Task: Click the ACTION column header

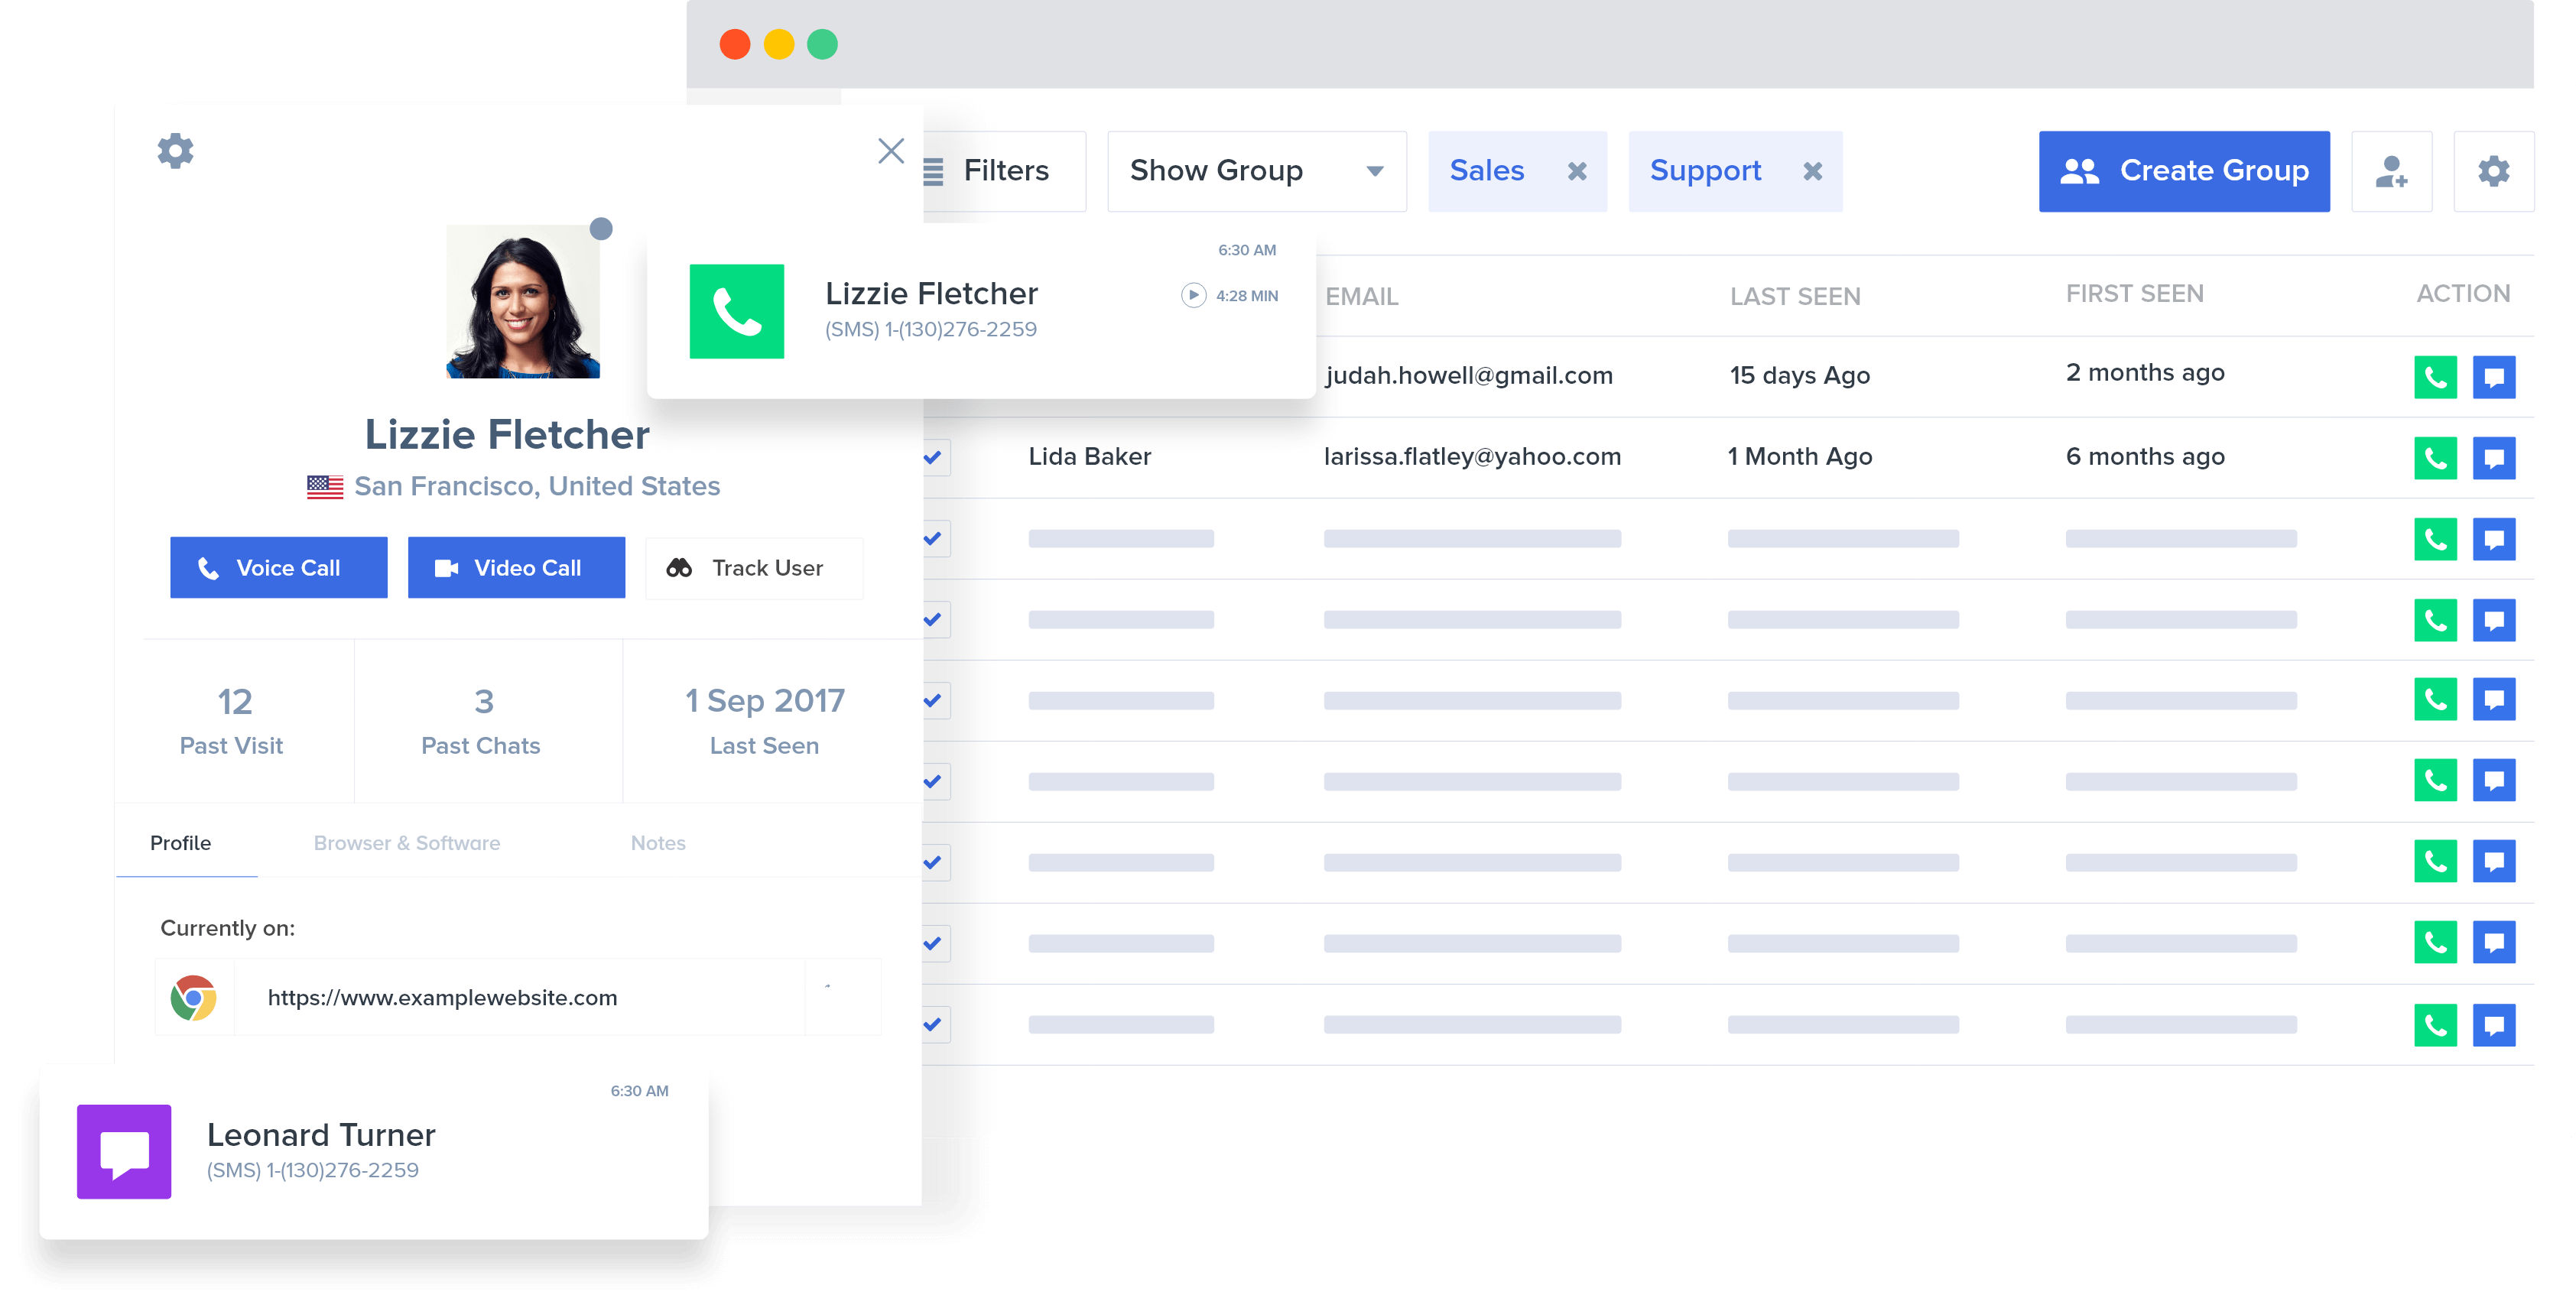Action: (x=2463, y=293)
